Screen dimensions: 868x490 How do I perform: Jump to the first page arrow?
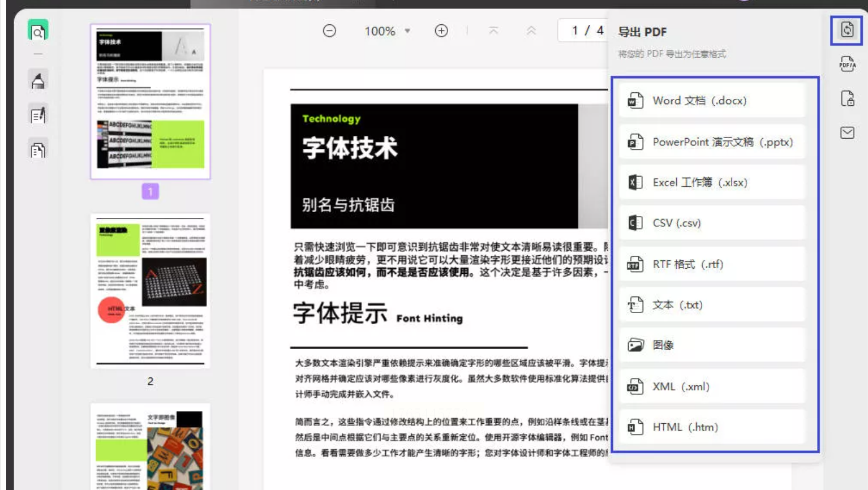tap(493, 31)
